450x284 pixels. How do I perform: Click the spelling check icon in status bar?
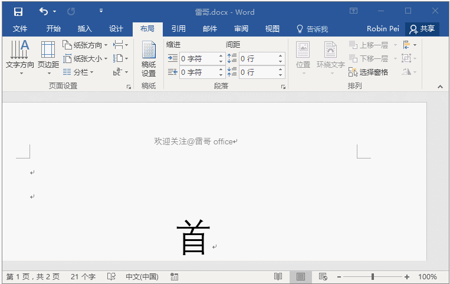(x=111, y=276)
